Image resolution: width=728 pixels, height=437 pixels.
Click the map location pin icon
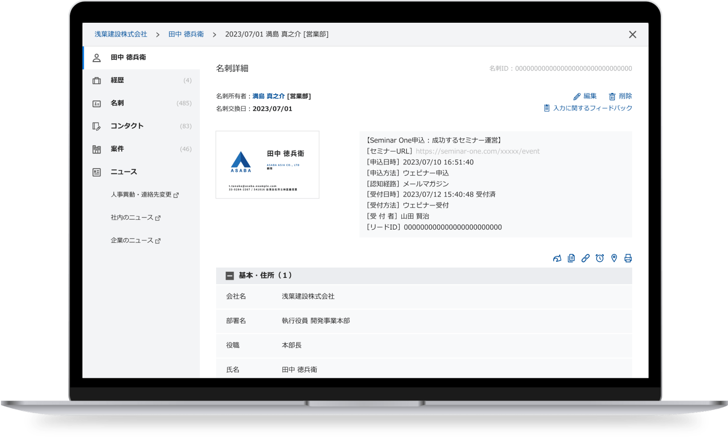[x=614, y=258]
